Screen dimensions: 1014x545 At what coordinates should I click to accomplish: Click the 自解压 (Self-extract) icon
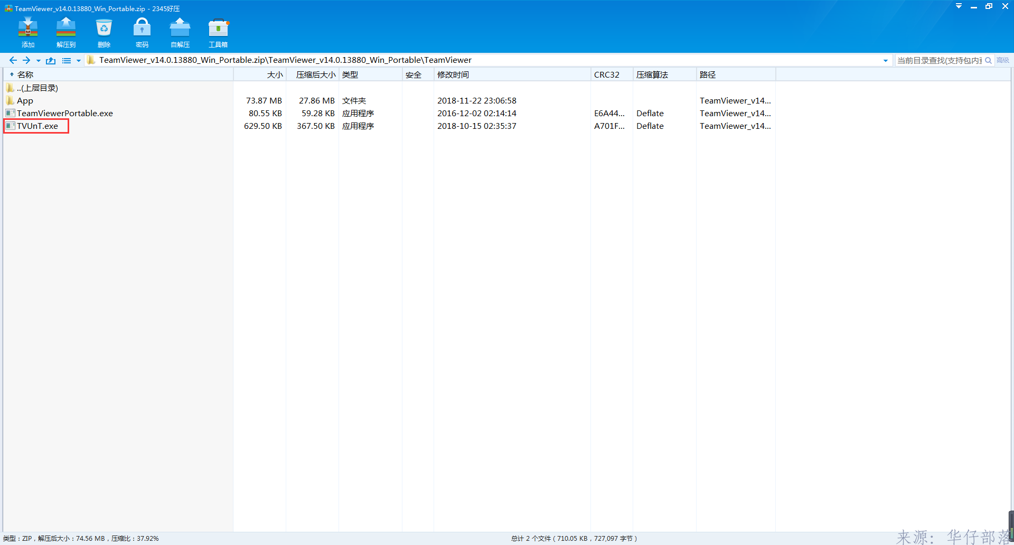180,32
